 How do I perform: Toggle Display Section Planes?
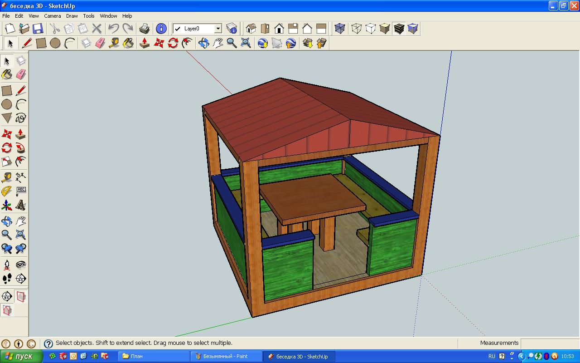coord(21,297)
